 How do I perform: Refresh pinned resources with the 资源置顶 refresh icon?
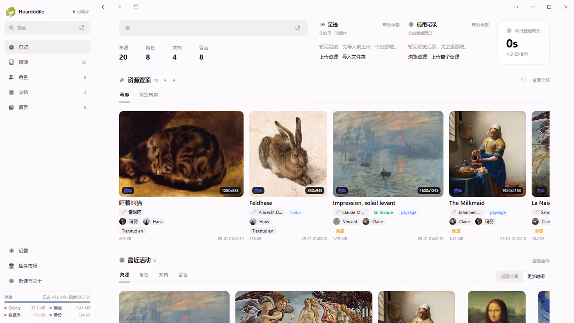[x=524, y=80]
